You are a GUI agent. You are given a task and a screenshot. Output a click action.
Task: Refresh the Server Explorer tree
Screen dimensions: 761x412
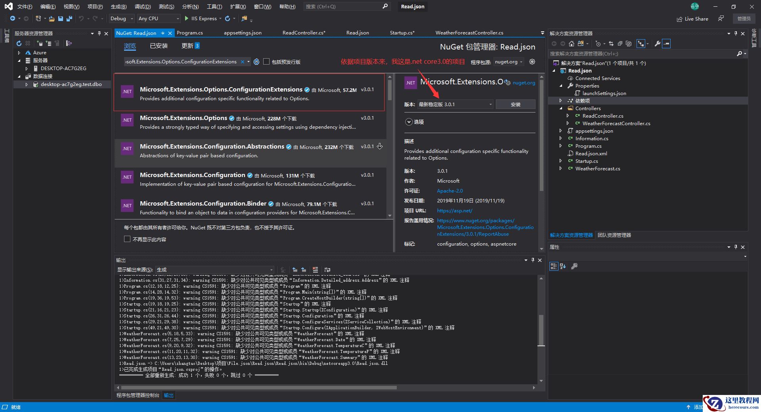click(x=19, y=43)
